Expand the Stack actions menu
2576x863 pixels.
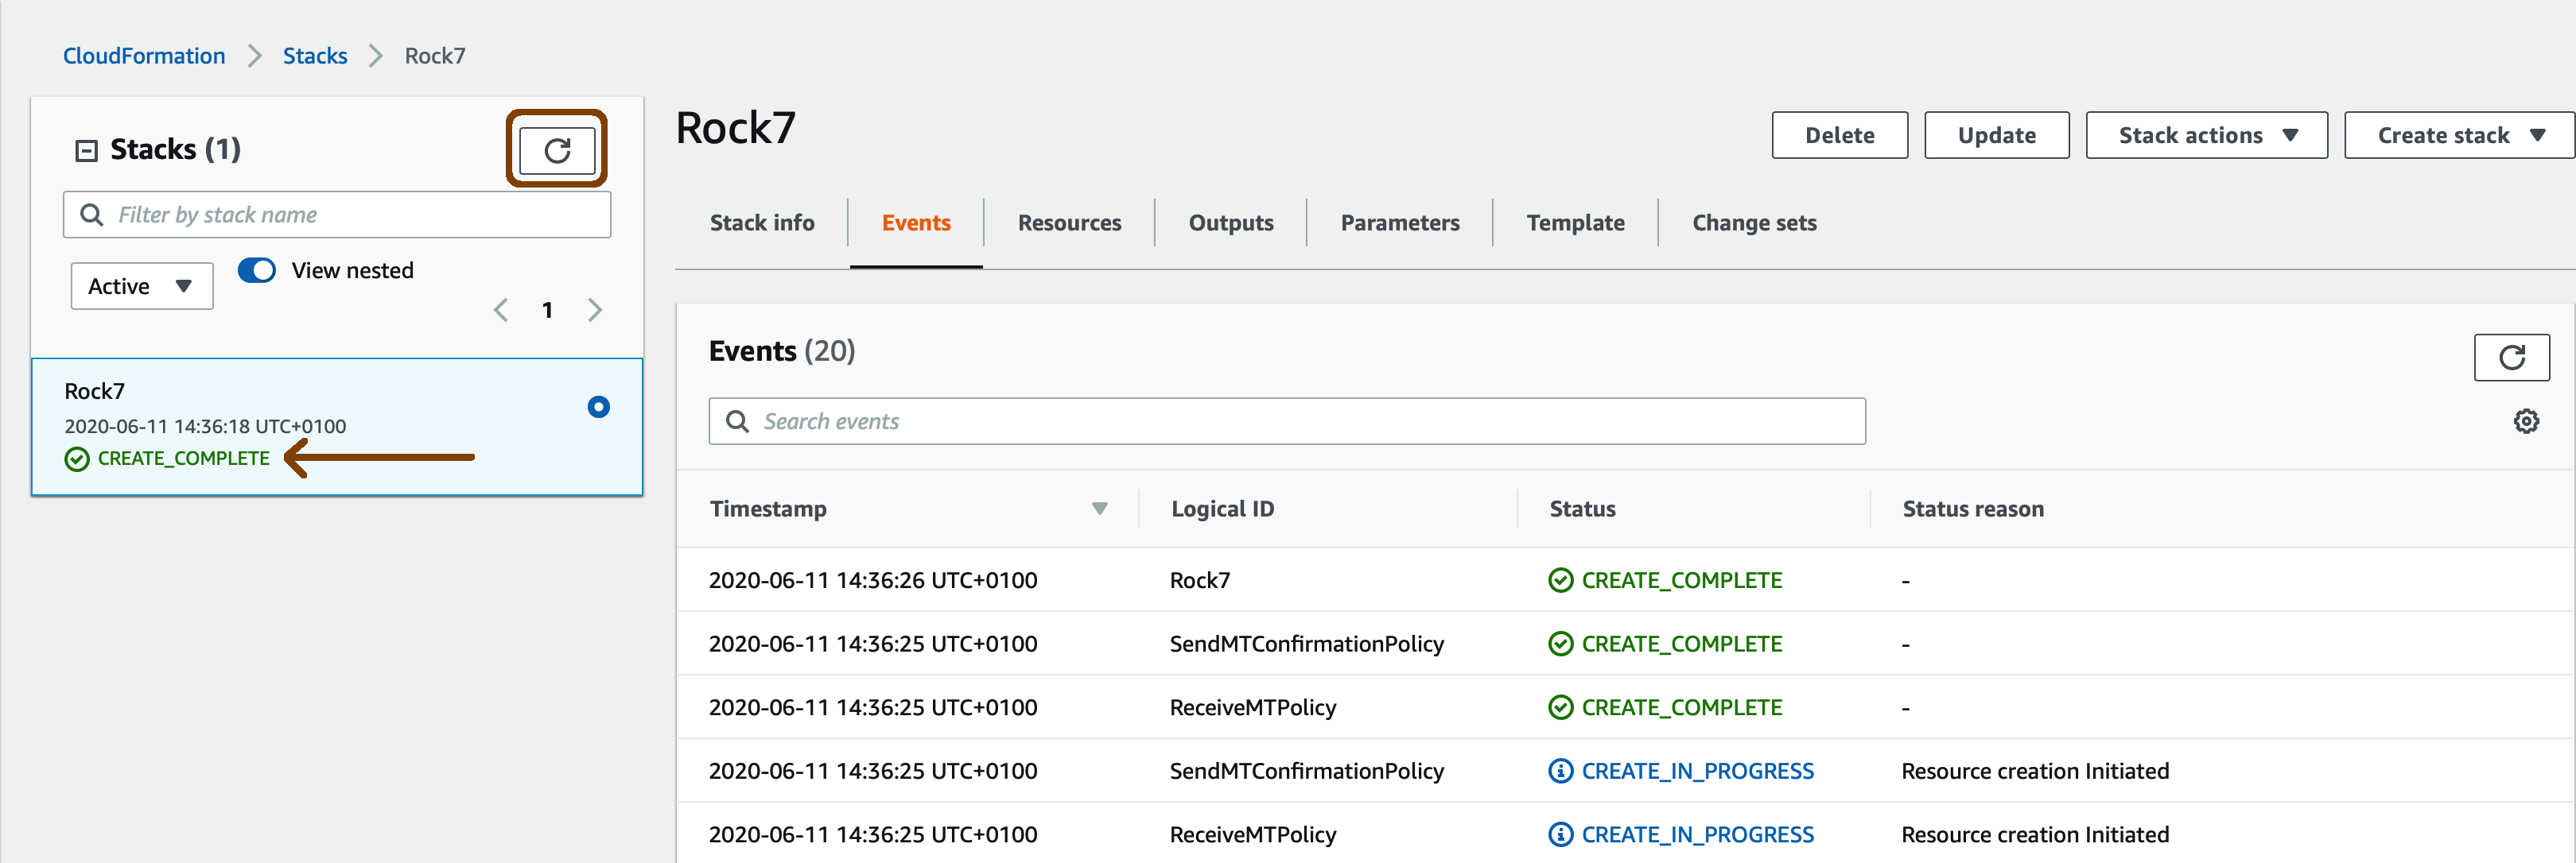(2206, 136)
